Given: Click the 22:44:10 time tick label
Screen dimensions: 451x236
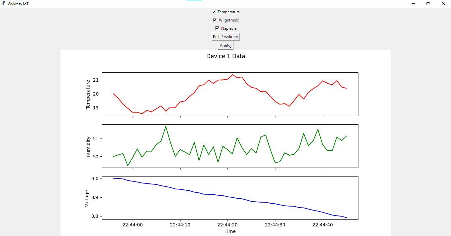Looking at the screenshot, I should [x=180, y=225].
